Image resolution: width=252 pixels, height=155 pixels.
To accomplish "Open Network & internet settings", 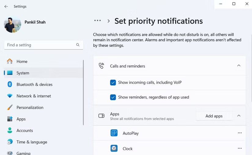I will pyautogui.click(x=34, y=96).
